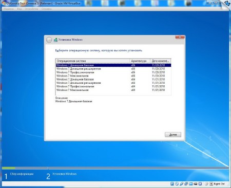Select Windows 7 Домашняя базовая x86 row
This screenshot has width=231, height=188.
click(x=113, y=65)
